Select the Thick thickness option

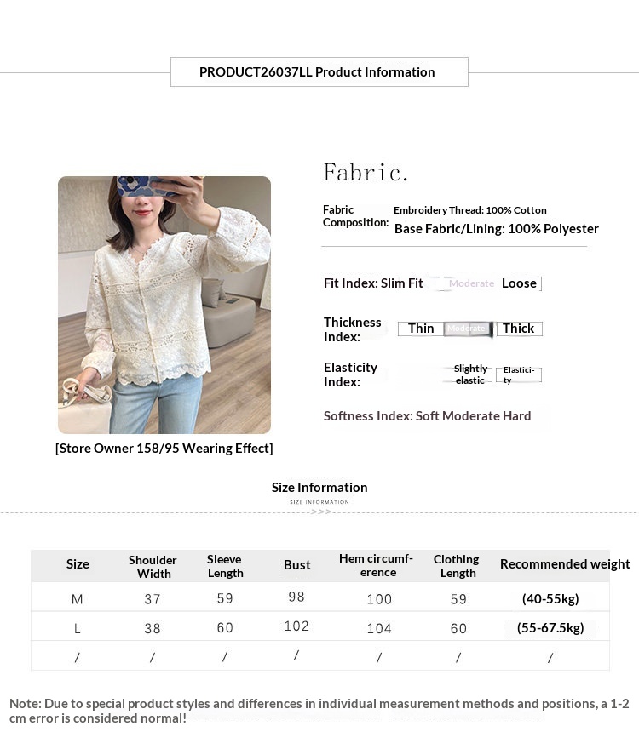[519, 329]
